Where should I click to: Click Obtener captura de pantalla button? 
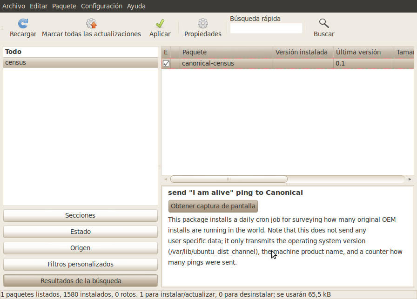pyautogui.click(x=213, y=206)
